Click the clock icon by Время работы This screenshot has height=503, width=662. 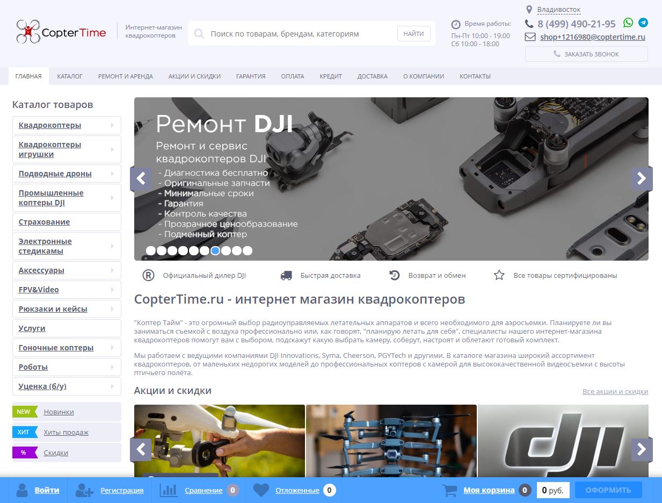456,24
